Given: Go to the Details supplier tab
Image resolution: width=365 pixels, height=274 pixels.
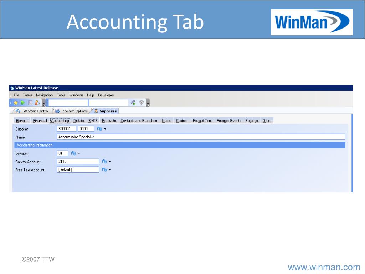Looking at the screenshot, I should tap(78, 121).
